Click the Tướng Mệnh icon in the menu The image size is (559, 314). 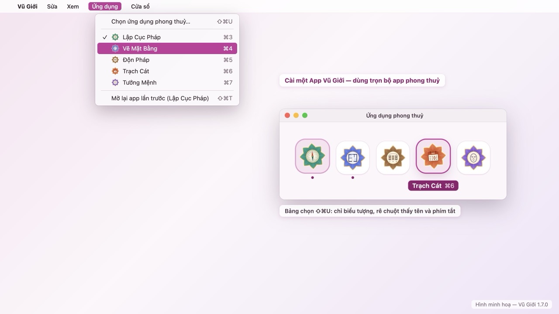[x=115, y=82]
